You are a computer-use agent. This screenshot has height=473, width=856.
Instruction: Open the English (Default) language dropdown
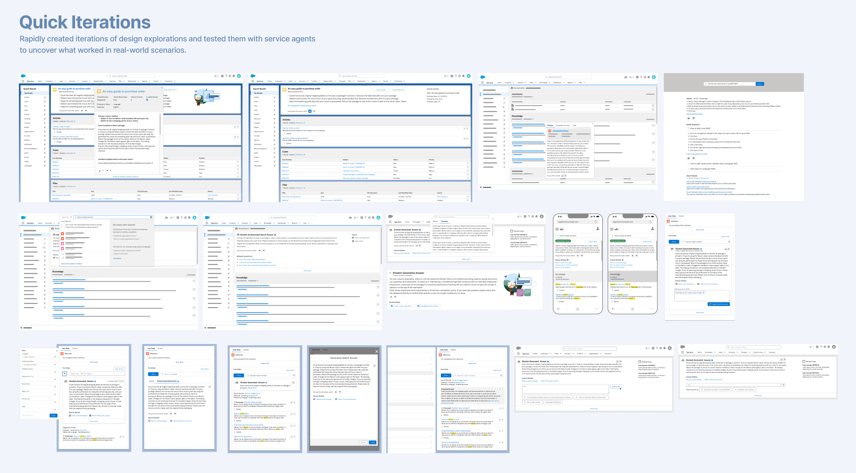[x=39, y=357]
